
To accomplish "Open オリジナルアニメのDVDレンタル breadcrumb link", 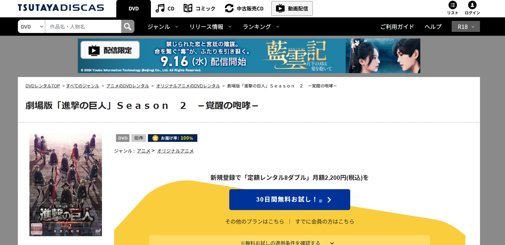I will pyautogui.click(x=188, y=86).
